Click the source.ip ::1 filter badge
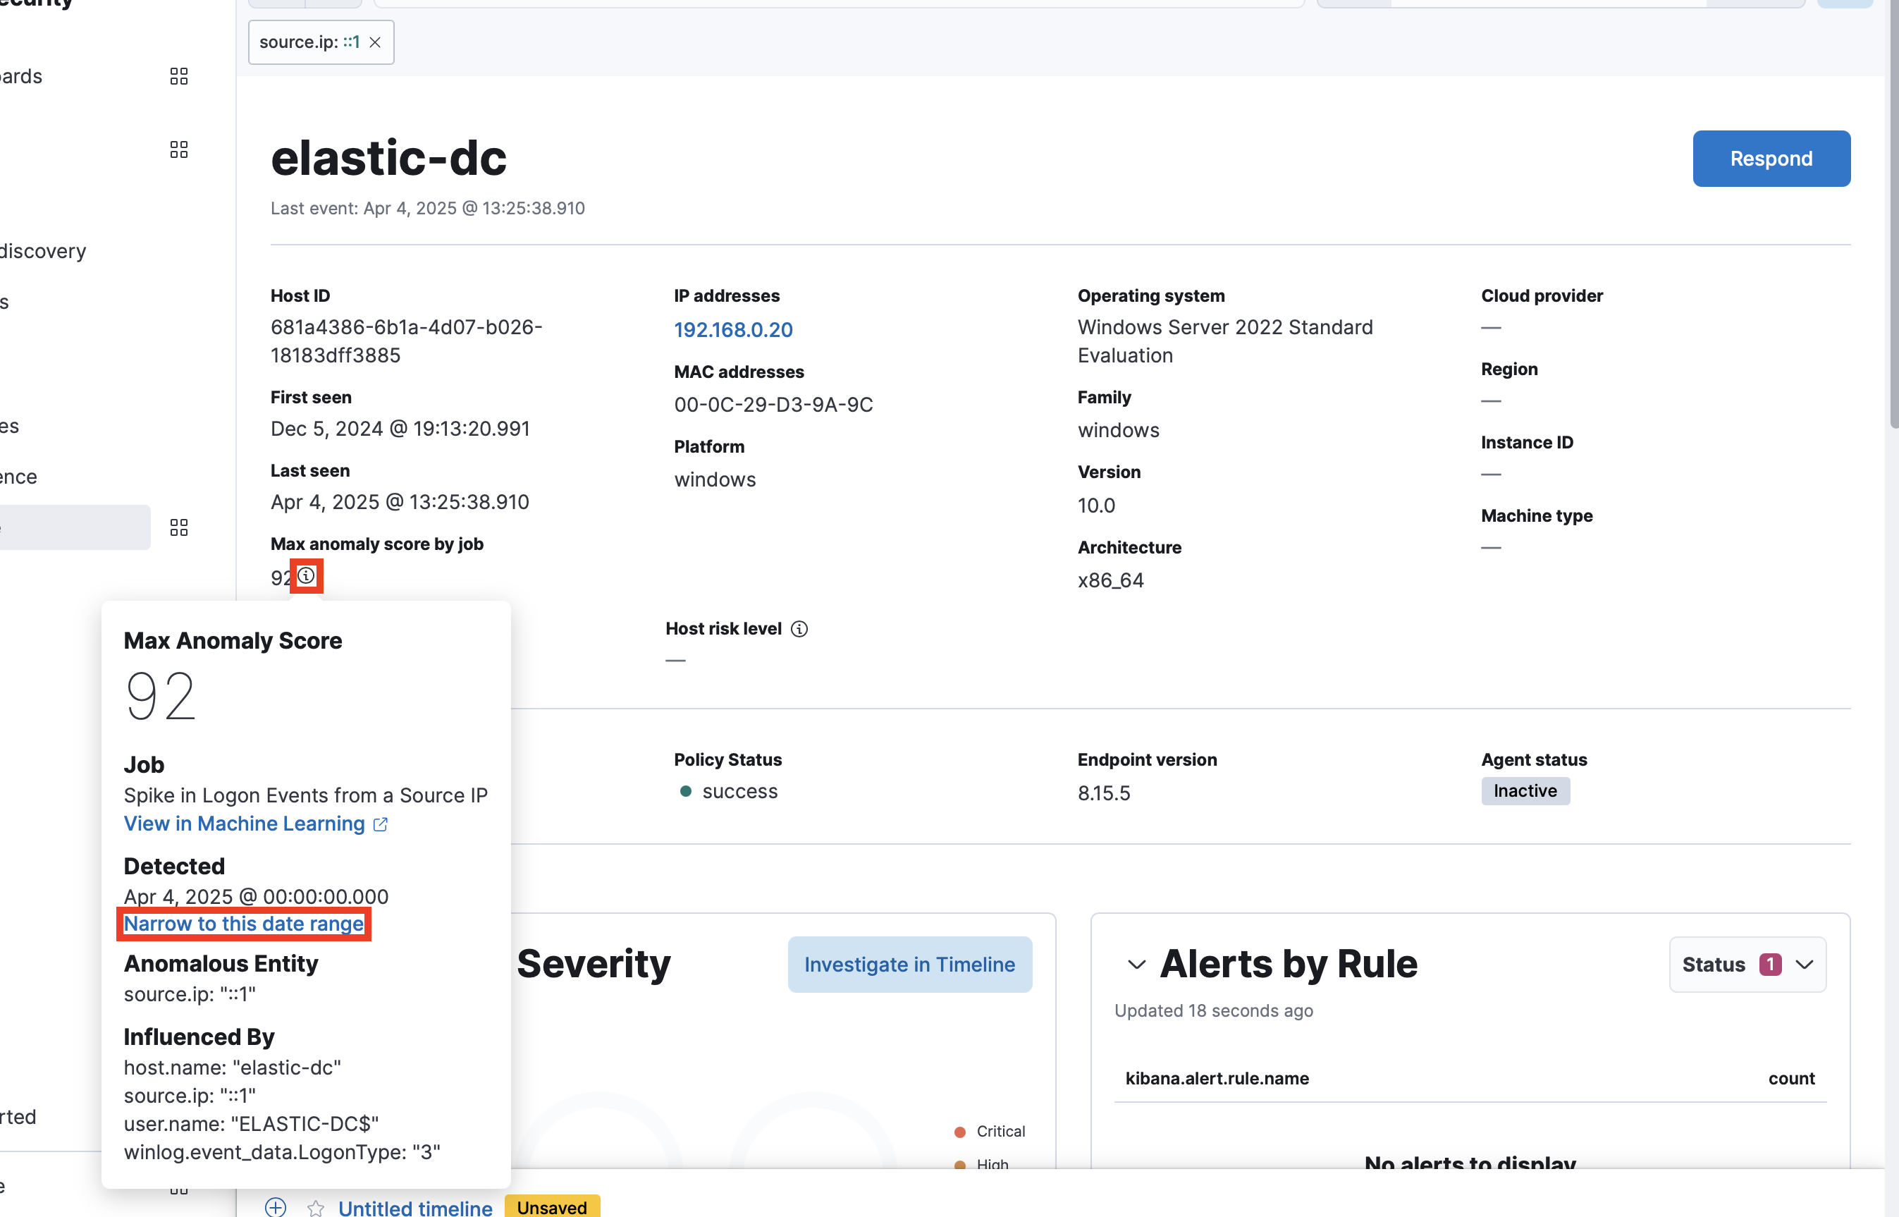The height and width of the screenshot is (1217, 1899). coord(309,43)
